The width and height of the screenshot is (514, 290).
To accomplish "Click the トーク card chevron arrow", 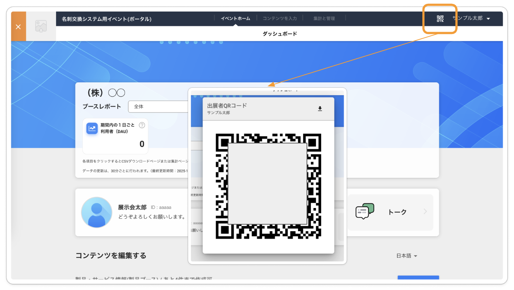I will pos(425,212).
